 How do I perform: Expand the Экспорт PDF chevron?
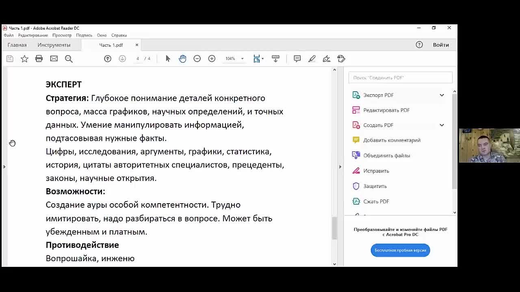pyautogui.click(x=442, y=95)
